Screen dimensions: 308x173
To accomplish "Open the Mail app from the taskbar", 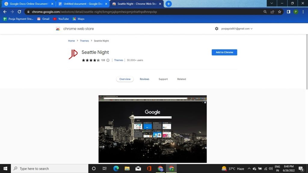I will tap(138, 168).
